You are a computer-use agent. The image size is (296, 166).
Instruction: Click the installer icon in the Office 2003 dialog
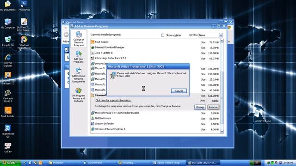113,75
